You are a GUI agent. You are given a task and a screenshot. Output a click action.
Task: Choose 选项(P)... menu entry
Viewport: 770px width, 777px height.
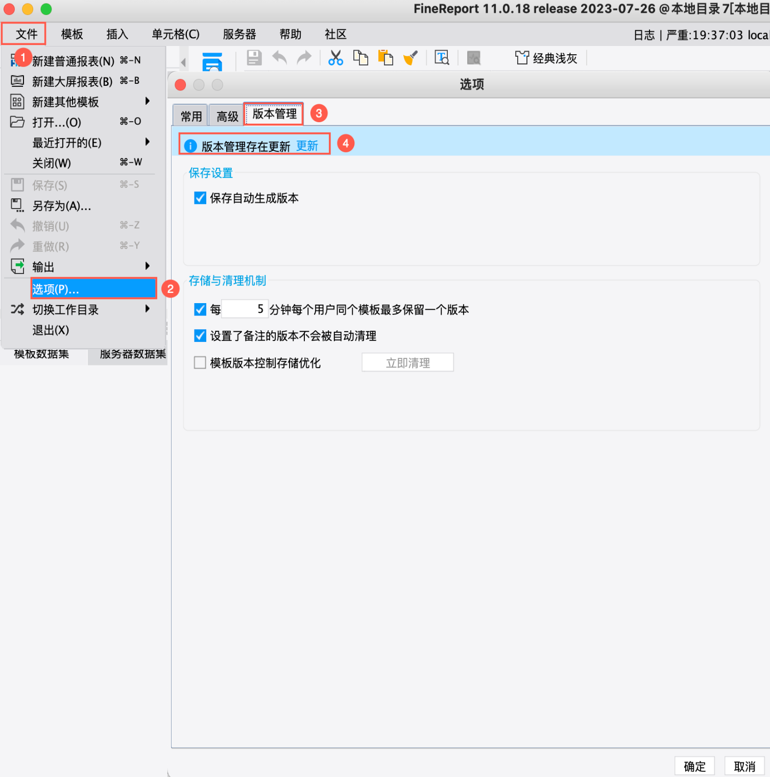[x=93, y=289]
